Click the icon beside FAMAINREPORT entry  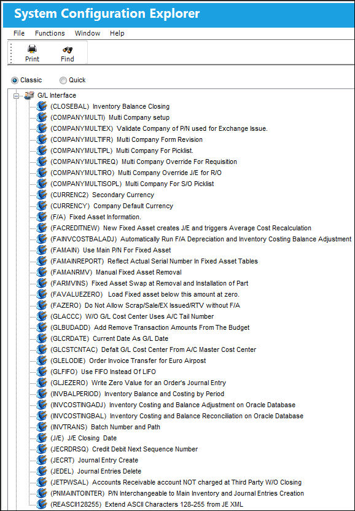[x=42, y=262]
